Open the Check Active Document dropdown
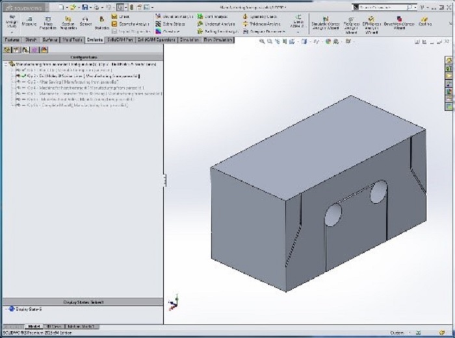The image size is (455, 338). pos(298,30)
